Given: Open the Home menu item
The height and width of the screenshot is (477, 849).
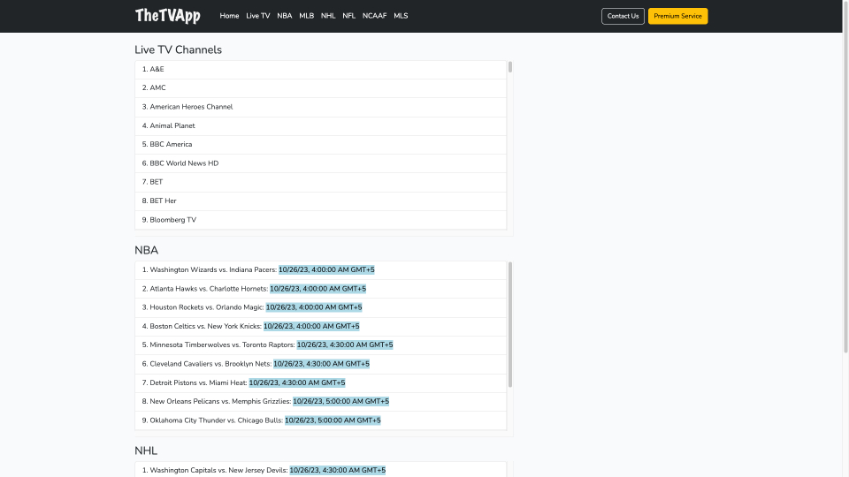Looking at the screenshot, I should [229, 16].
